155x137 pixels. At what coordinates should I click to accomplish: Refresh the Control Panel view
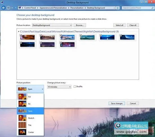pyautogui.click(x=118, y=8)
